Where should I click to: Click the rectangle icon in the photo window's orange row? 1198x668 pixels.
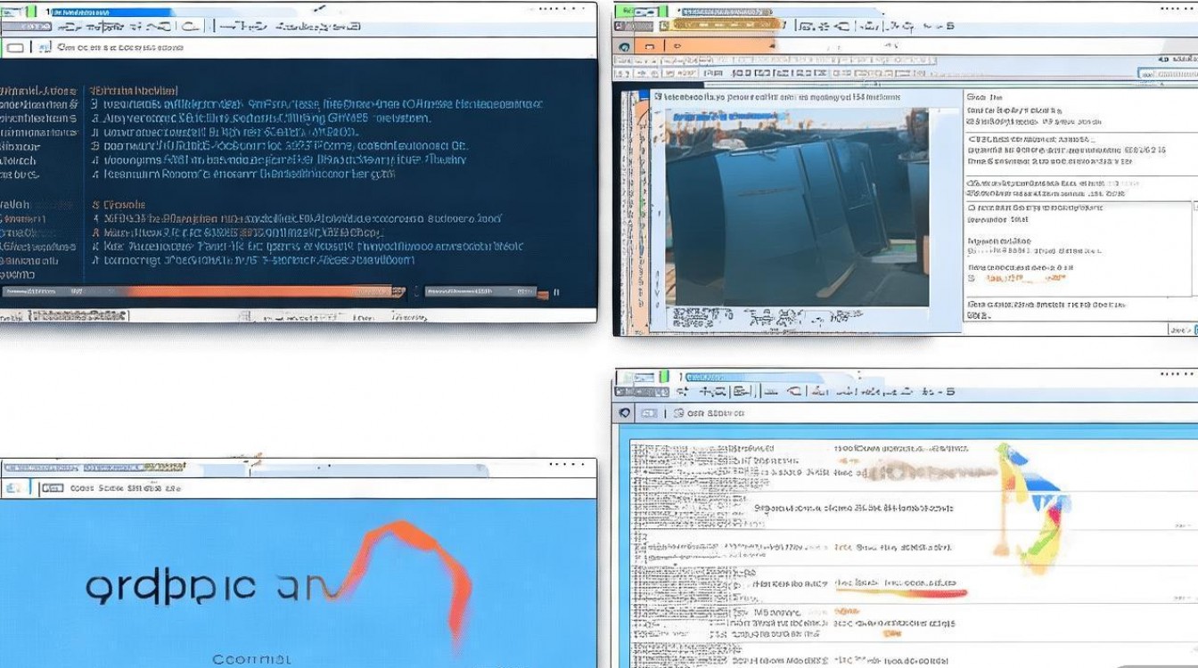(651, 46)
